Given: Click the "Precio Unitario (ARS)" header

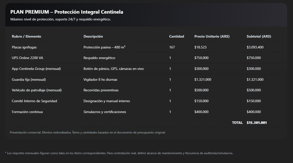Looking at the screenshot, I should click(212, 36).
